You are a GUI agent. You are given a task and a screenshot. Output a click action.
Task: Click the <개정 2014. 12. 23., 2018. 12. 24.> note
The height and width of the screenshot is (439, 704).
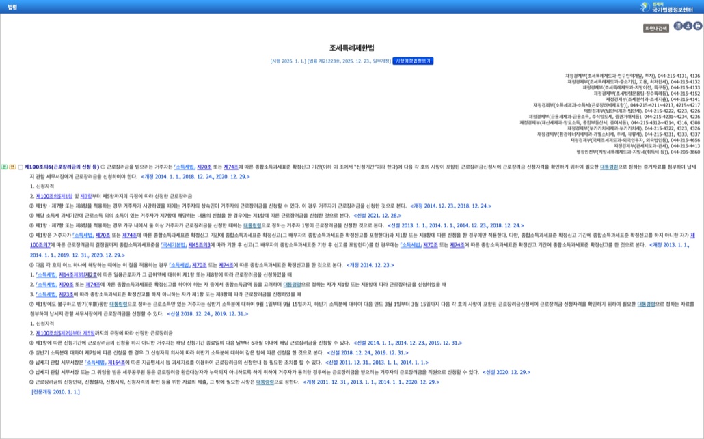451,206
